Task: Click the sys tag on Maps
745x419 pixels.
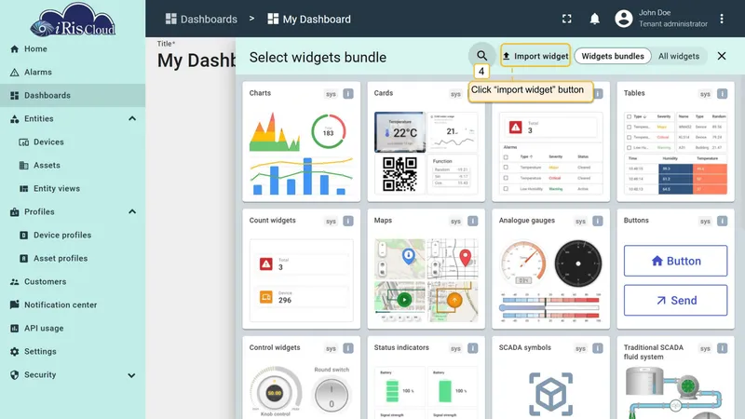Action: pos(455,222)
